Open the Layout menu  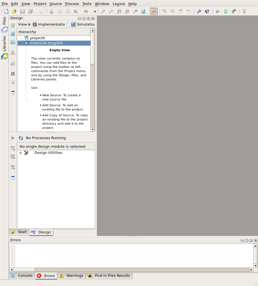pyautogui.click(x=119, y=4)
